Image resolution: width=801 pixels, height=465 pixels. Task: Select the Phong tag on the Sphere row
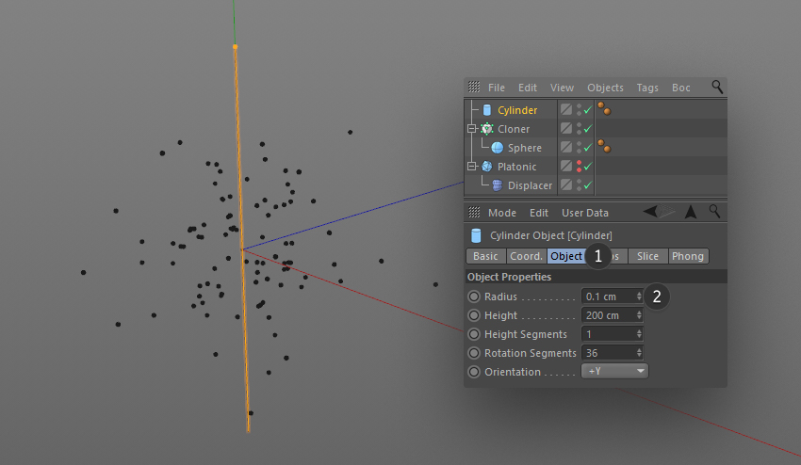click(604, 147)
